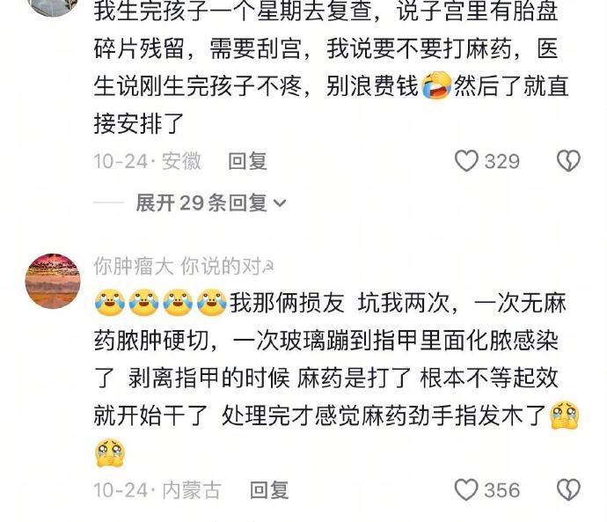Tap the 356 like count
The height and width of the screenshot is (522, 607).
pyautogui.click(x=502, y=490)
